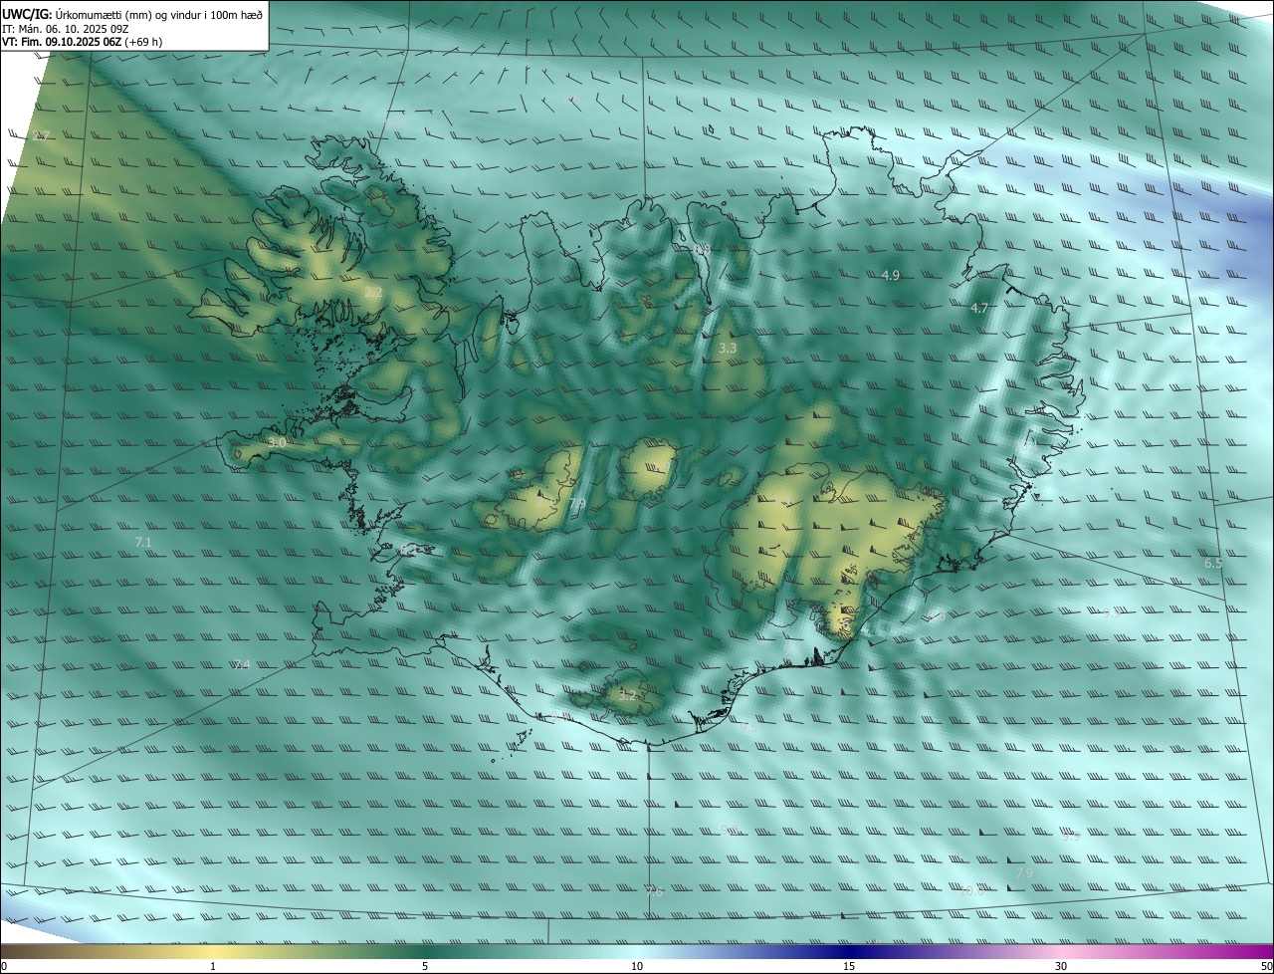1274x974 pixels.
Task: Click the 9.6 value south of Iceland
Action: (730, 830)
